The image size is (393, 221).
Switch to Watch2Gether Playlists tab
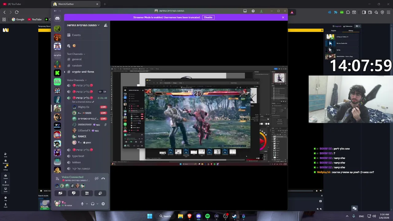(334, 31)
